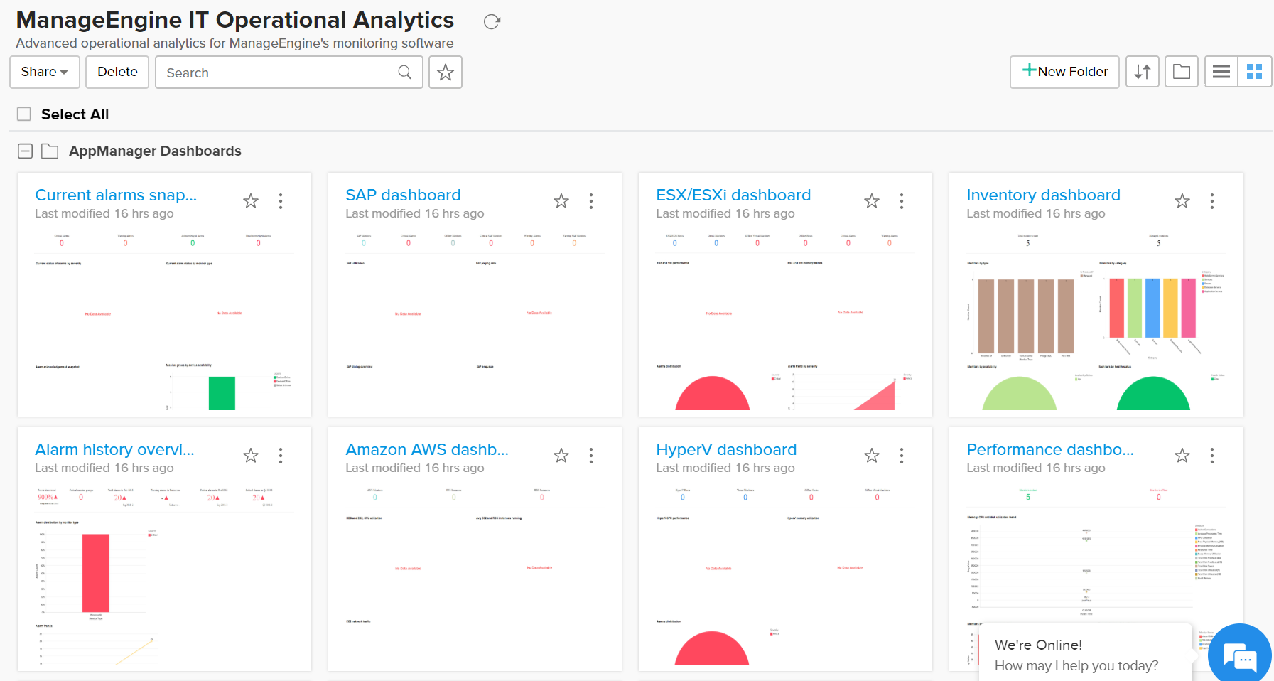Open the HyperV dashboard options menu
The image size is (1274, 681).
pyautogui.click(x=902, y=456)
